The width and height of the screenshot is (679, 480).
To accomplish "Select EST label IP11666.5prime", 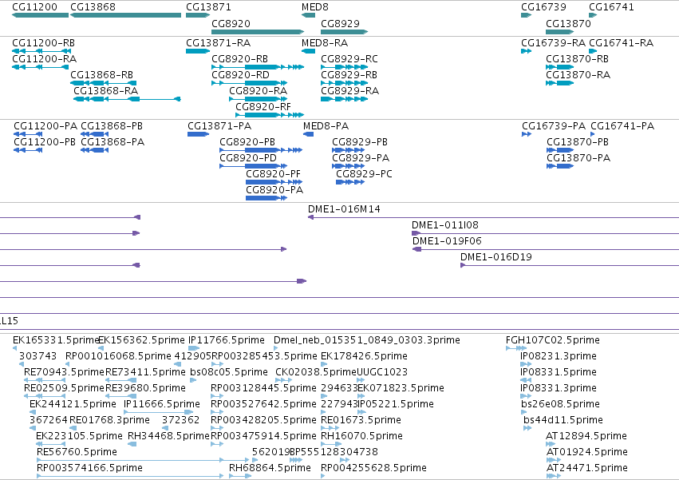I will pos(162,404).
